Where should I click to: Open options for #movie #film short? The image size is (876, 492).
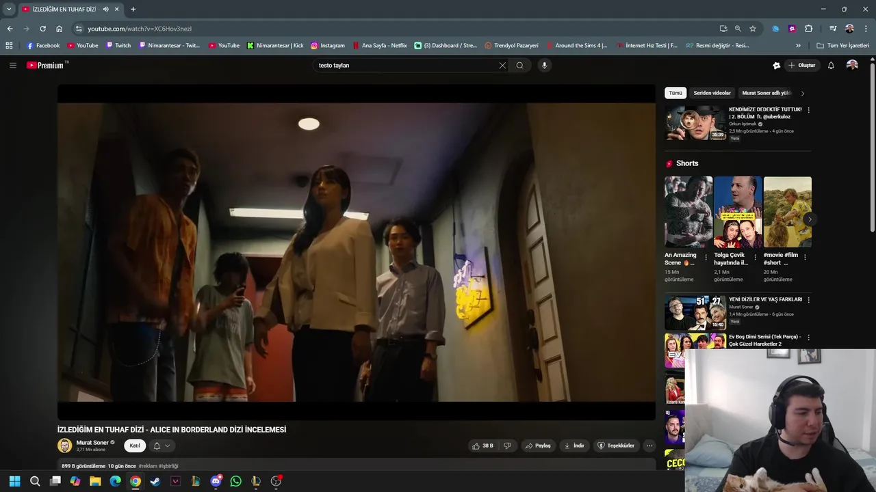[x=805, y=258]
